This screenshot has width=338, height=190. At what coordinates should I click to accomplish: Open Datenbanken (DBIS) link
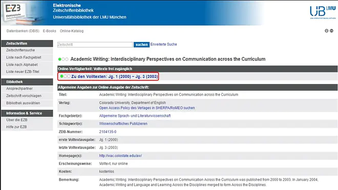click(23, 31)
